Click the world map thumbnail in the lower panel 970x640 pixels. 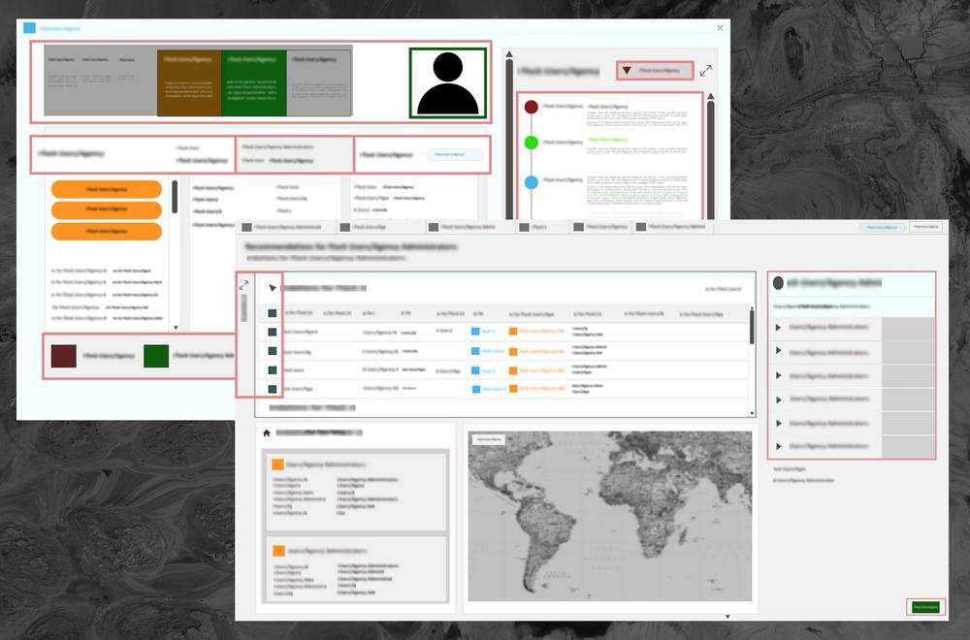click(611, 514)
